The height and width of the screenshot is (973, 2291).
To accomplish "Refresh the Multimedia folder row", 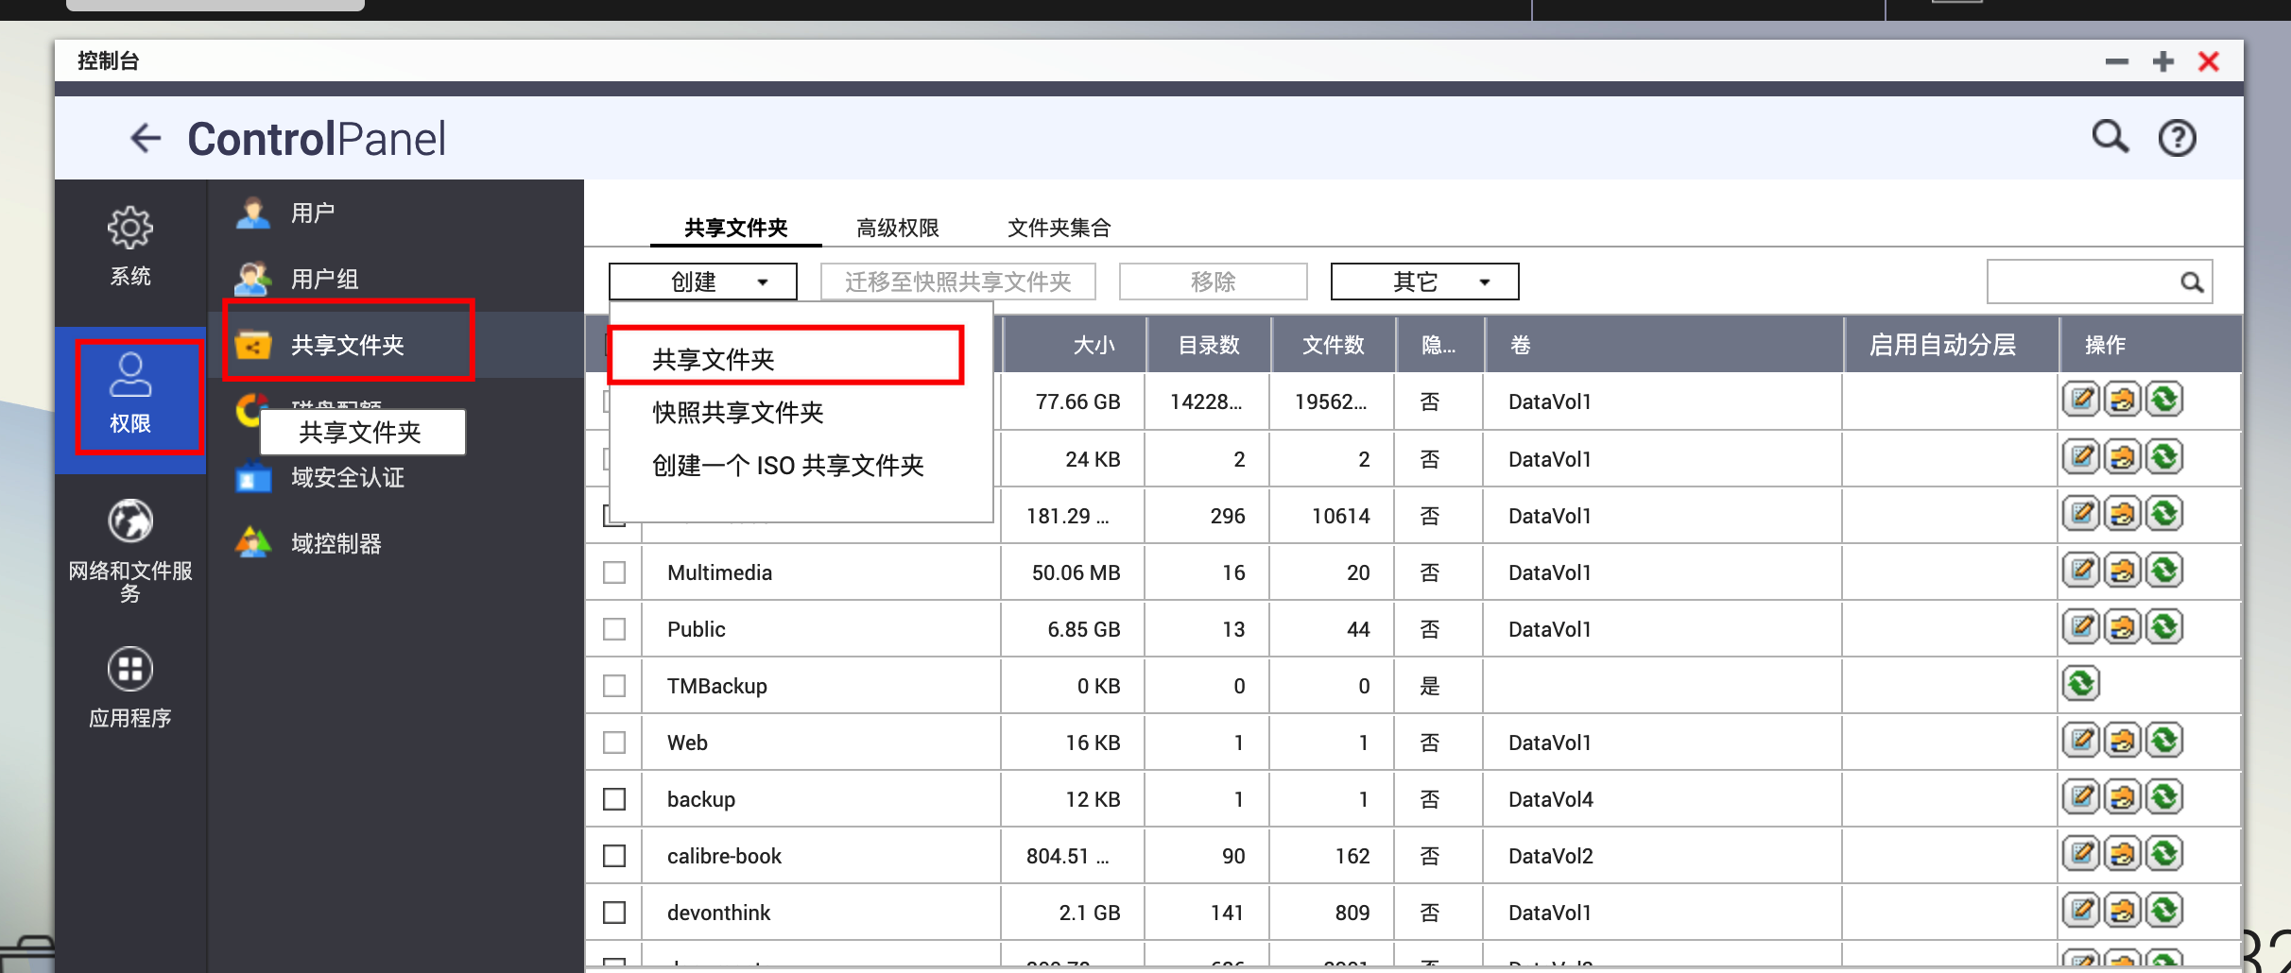I will [x=2164, y=571].
